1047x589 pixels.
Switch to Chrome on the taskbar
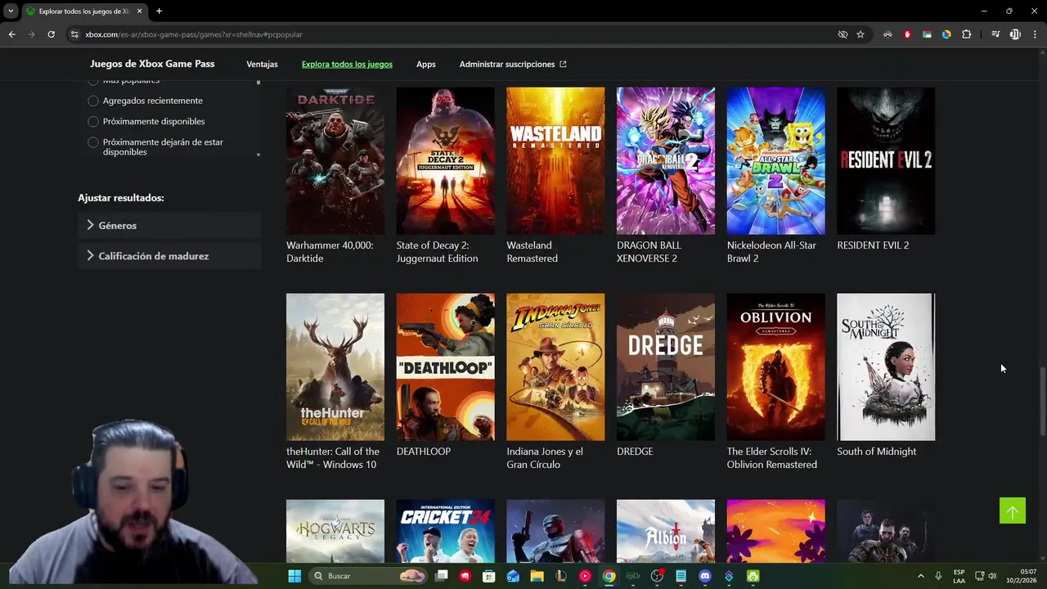coord(609,576)
